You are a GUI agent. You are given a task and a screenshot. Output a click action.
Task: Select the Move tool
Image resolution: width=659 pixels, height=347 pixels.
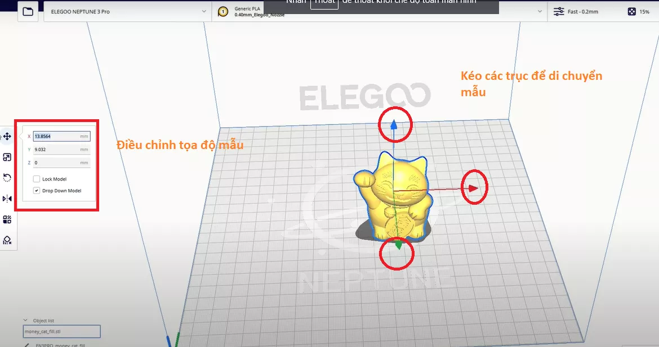click(7, 136)
